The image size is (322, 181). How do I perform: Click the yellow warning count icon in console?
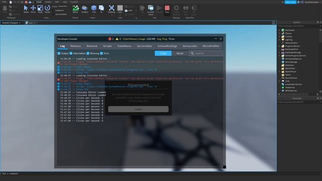[x=117, y=39]
